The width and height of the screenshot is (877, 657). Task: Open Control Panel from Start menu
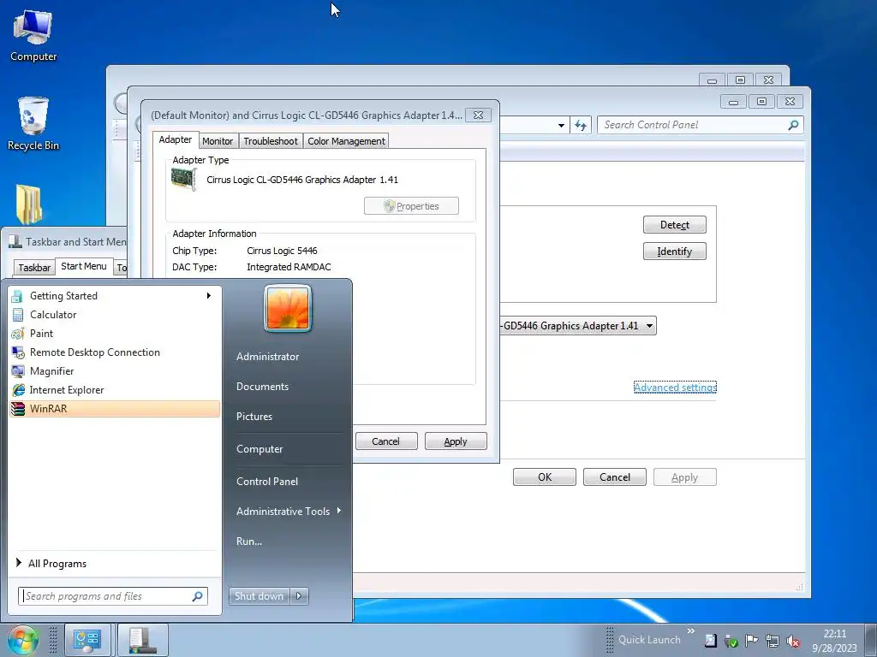click(267, 482)
